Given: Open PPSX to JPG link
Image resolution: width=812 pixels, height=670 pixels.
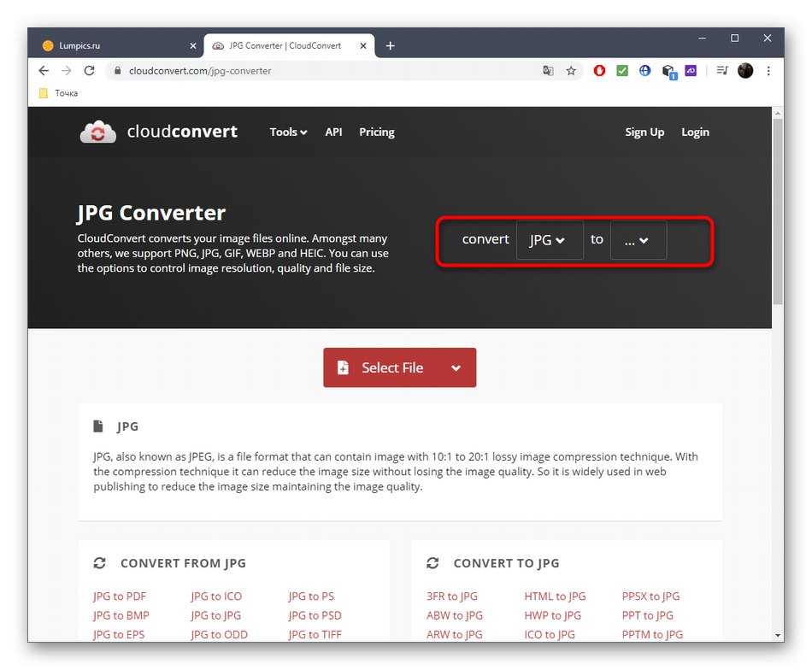Looking at the screenshot, I should tap(651, 597).
